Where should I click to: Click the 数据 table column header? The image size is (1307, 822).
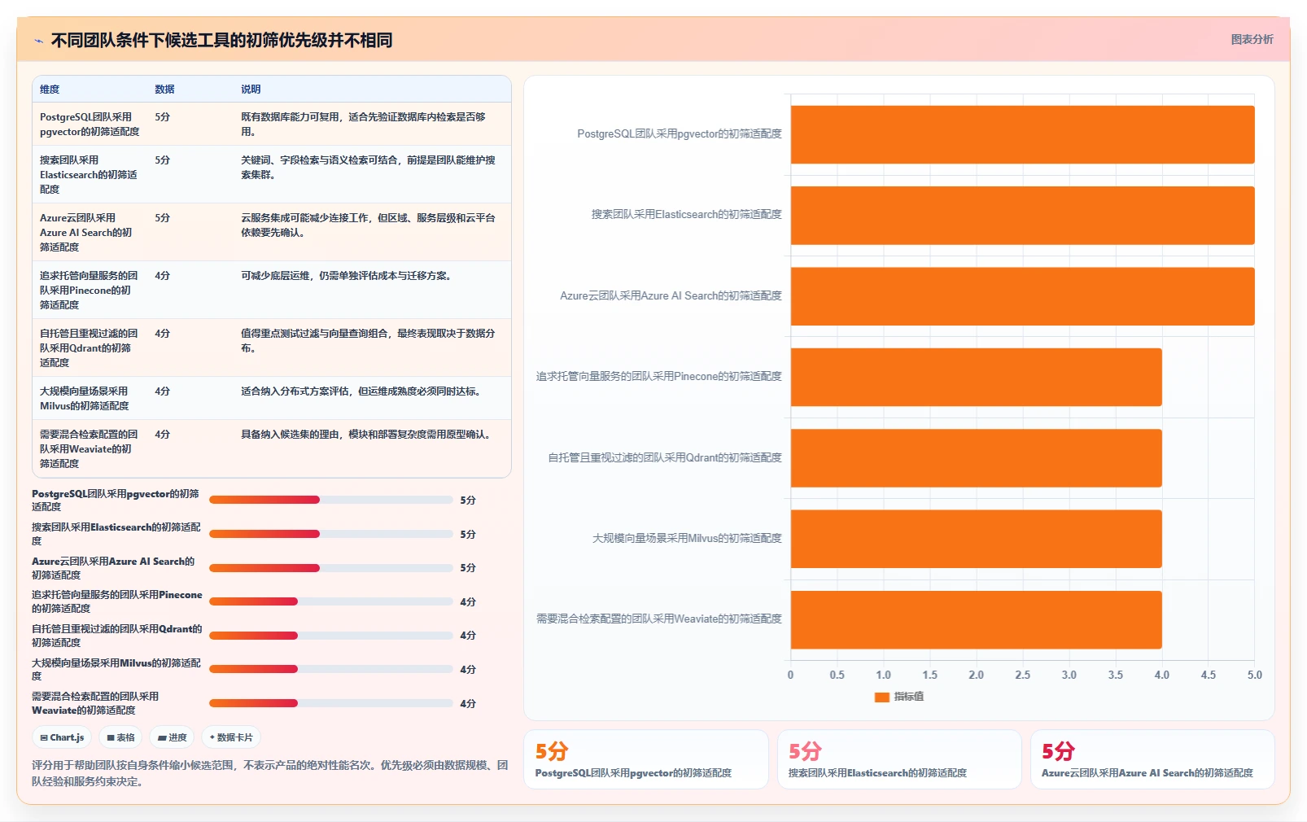point(164,90)
